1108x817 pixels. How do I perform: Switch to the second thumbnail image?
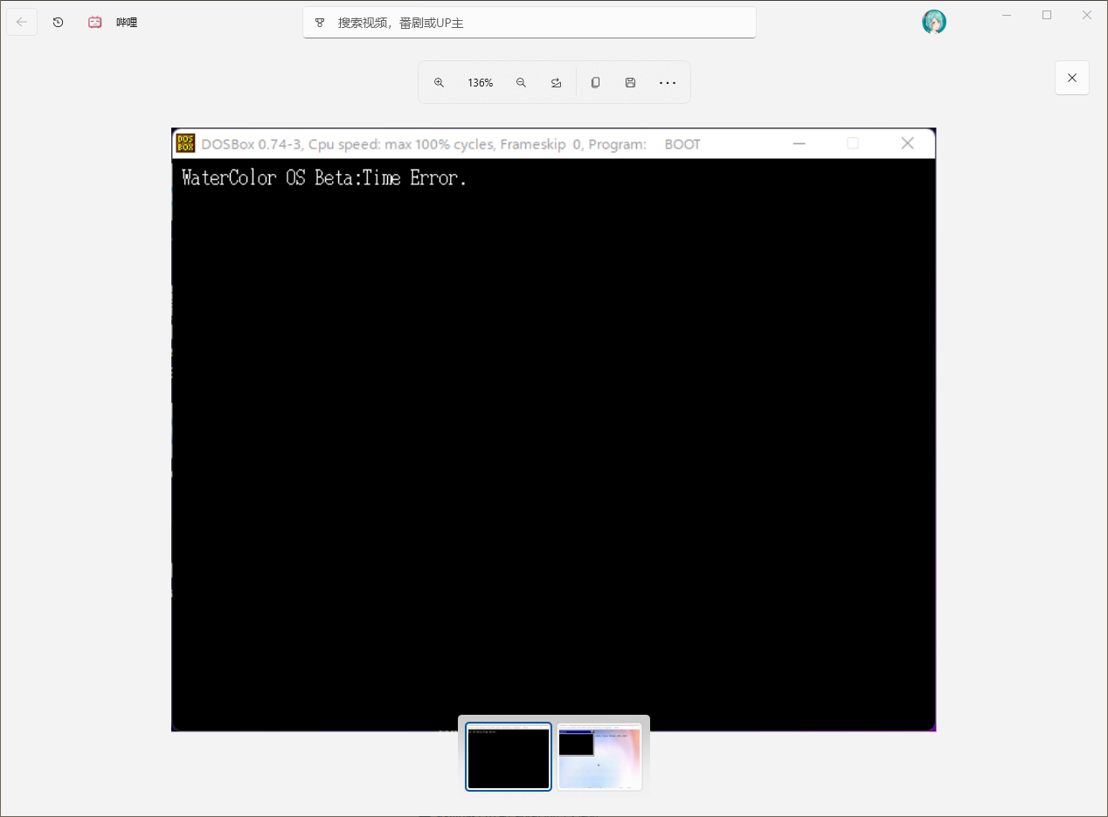point(599,757)
